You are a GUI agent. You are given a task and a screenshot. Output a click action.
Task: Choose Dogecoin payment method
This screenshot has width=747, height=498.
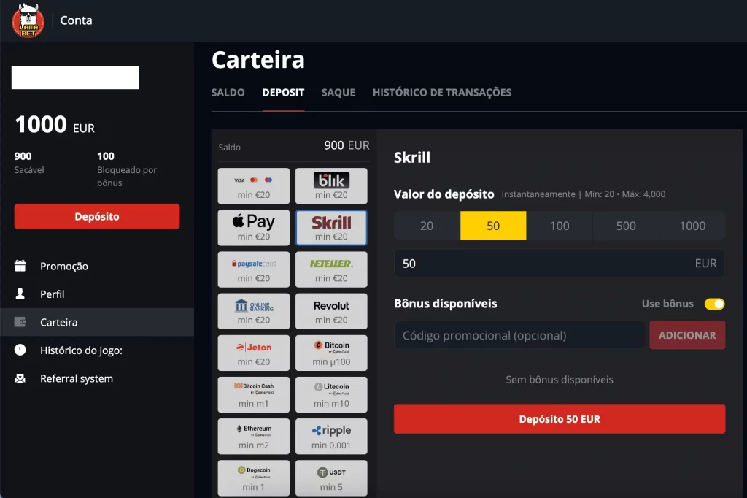point(253,478)
